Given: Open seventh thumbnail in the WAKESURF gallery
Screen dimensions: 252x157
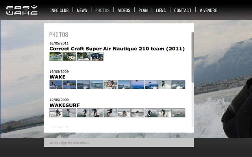Looking at the screenshot, I should point(138,113).
